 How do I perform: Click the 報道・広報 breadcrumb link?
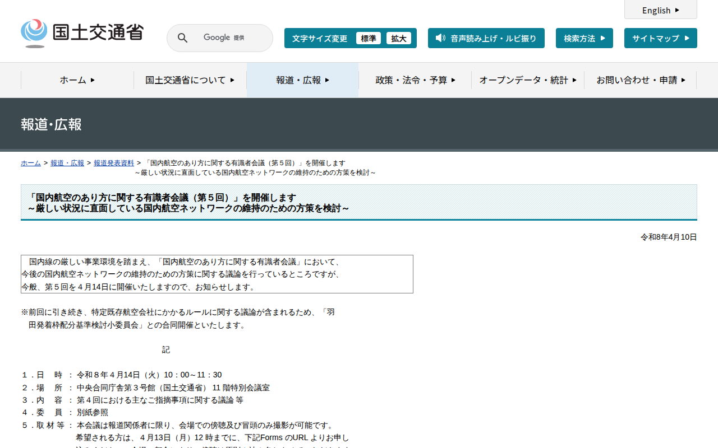click(x=67, y=163)
